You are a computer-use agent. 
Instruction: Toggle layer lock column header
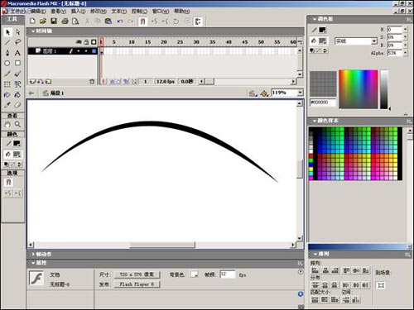[x=86, y=42]
